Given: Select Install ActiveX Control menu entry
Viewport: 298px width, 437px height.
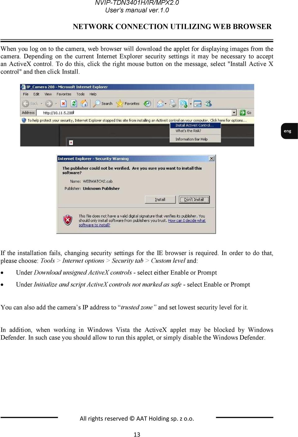Looking at the screenshot, I should (196, 125).
